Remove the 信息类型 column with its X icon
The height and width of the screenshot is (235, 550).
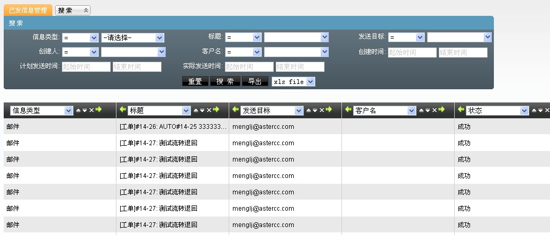tap(91, 110)
